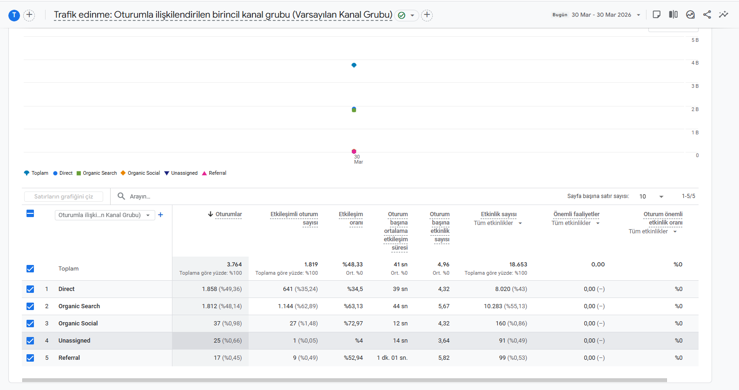Viewport: 739px width, 390px height.
Task: Expand the primary channel group dimension dropdown
Action: coord(105,215)
